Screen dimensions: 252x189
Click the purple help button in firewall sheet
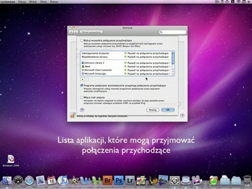tap(82, 110)
